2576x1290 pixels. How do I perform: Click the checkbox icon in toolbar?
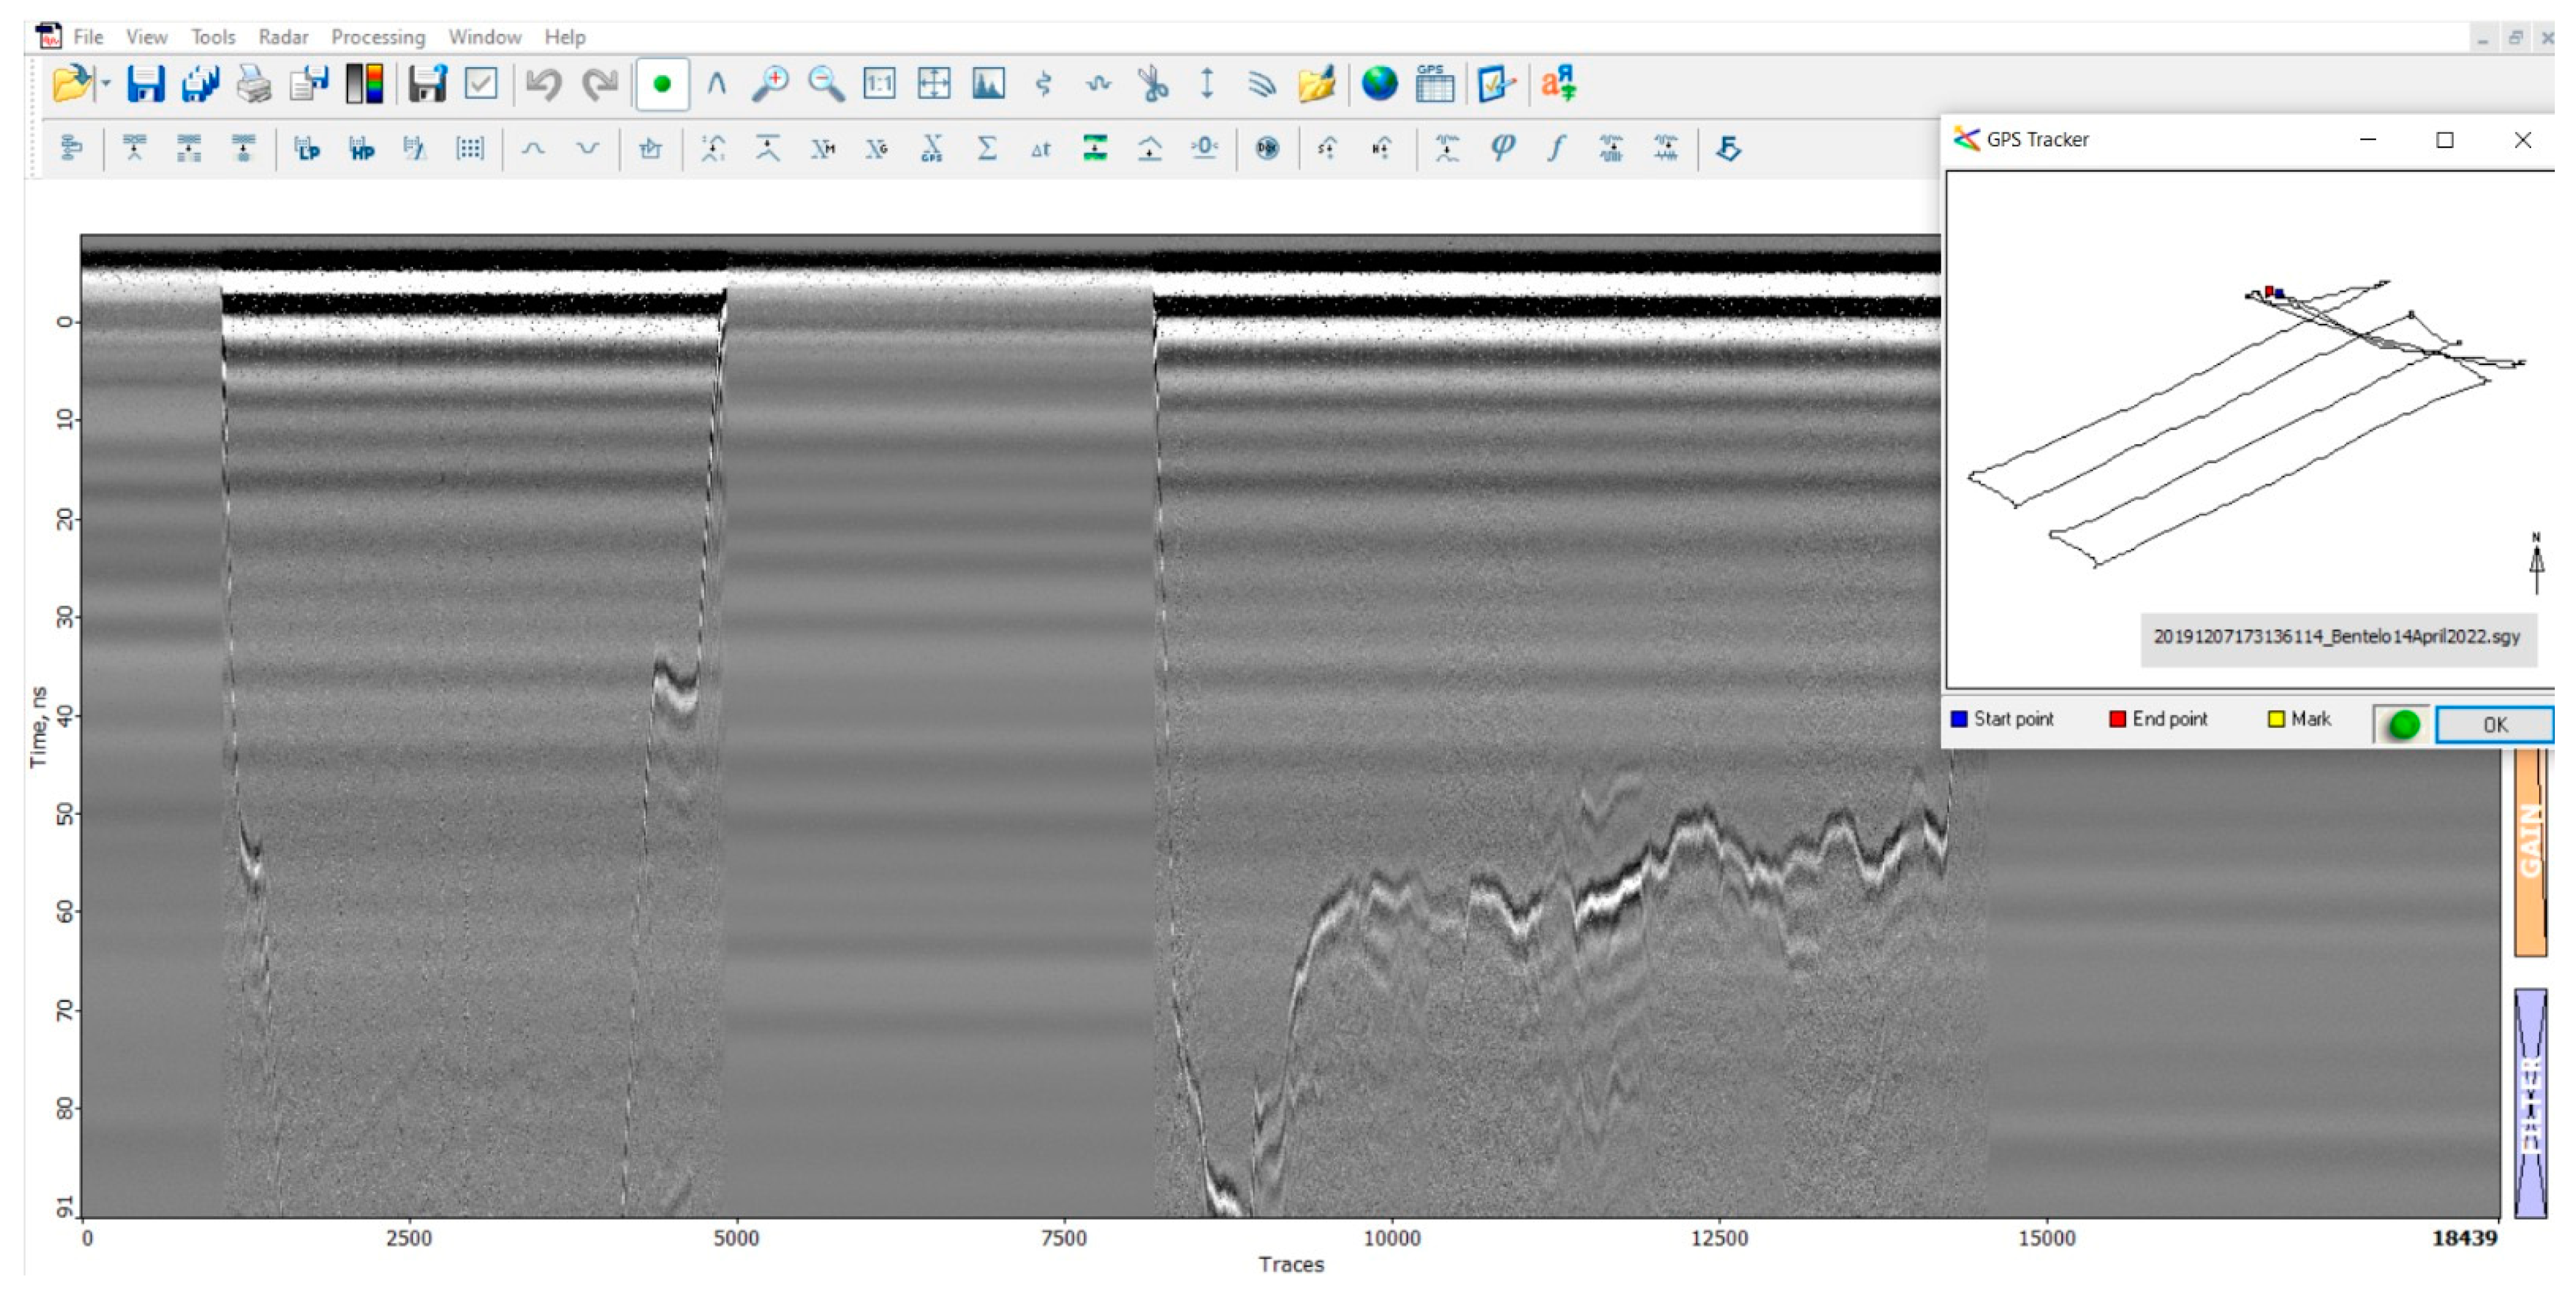pos(481,84)
